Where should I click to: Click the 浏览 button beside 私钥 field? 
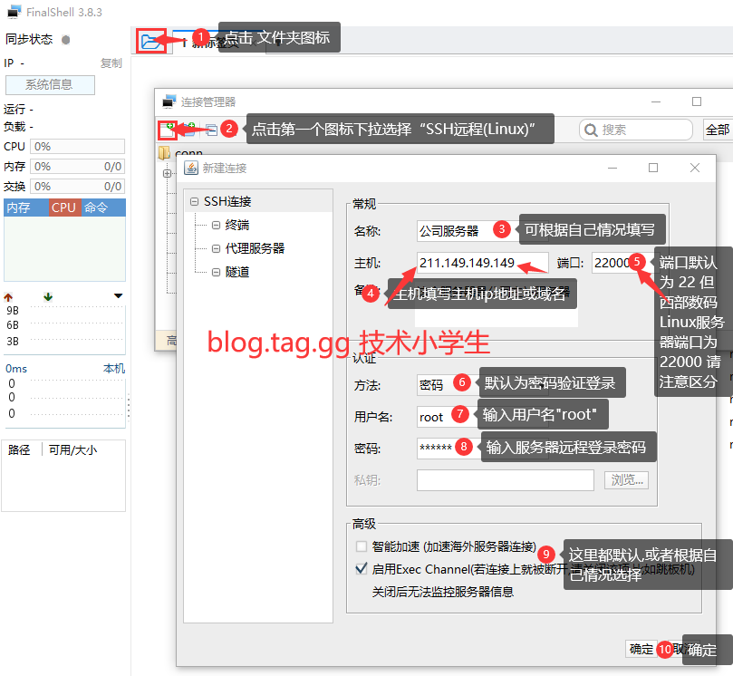(x=625, y=479)
